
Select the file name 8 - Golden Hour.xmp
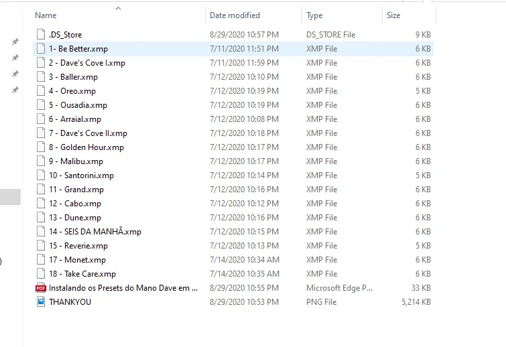click(x=86, y=147)
